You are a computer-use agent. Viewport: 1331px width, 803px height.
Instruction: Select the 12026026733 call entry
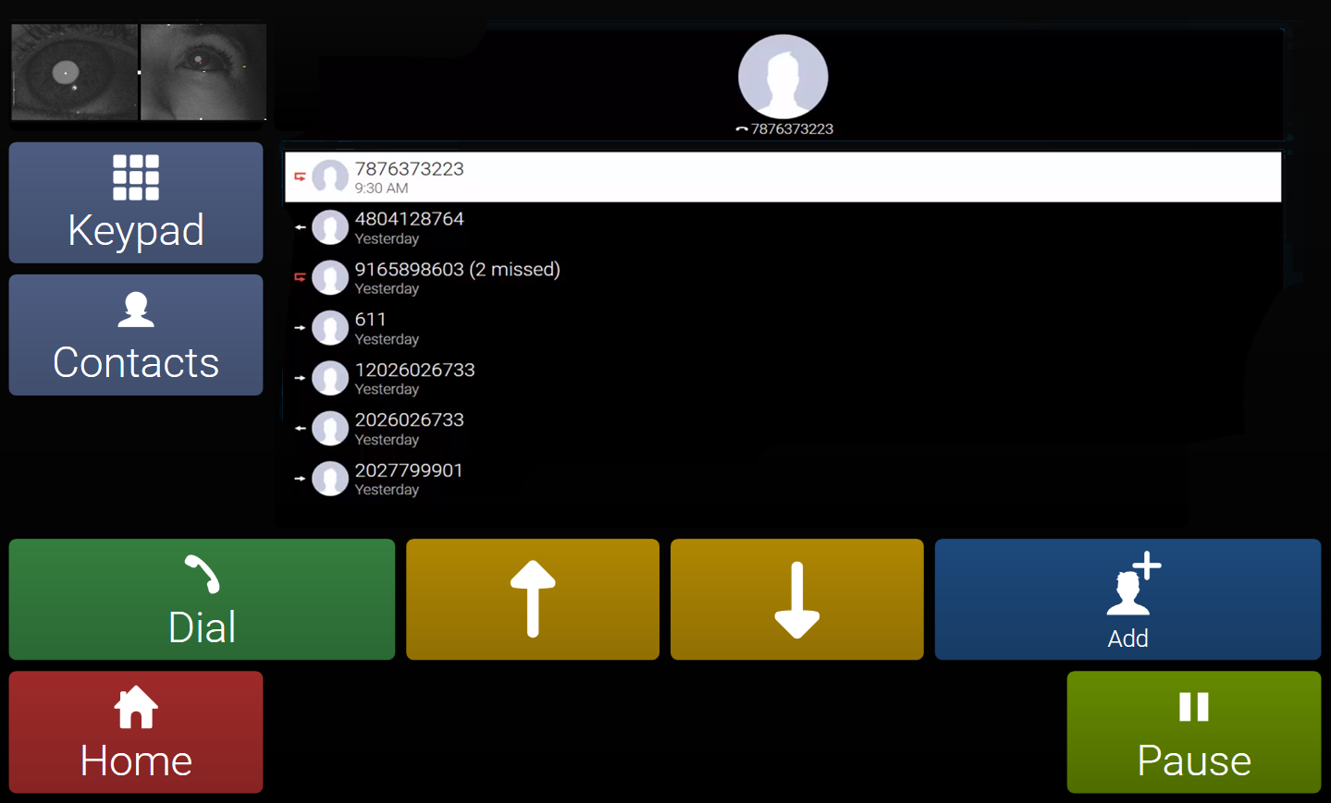point(647,377)
